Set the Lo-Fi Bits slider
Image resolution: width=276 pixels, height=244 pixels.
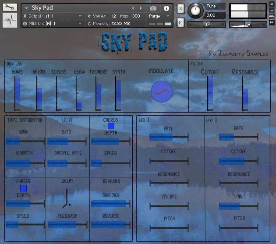pos(67,141)
